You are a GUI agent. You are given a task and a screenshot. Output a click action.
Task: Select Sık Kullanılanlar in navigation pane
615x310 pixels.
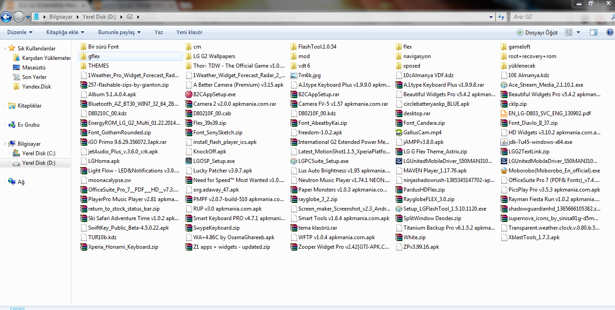[37, 49]
